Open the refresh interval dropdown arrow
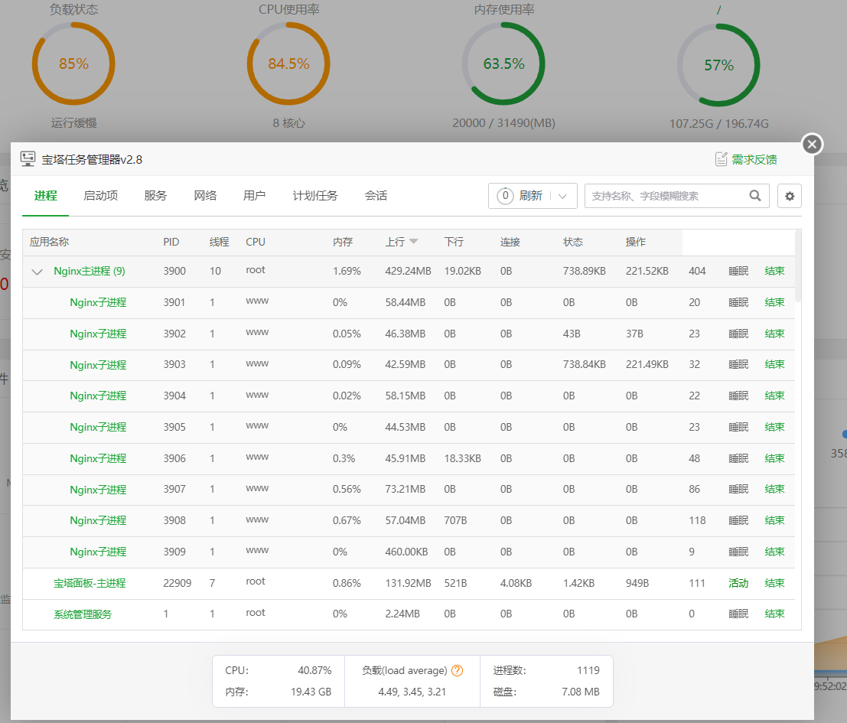 pos(562,196)
